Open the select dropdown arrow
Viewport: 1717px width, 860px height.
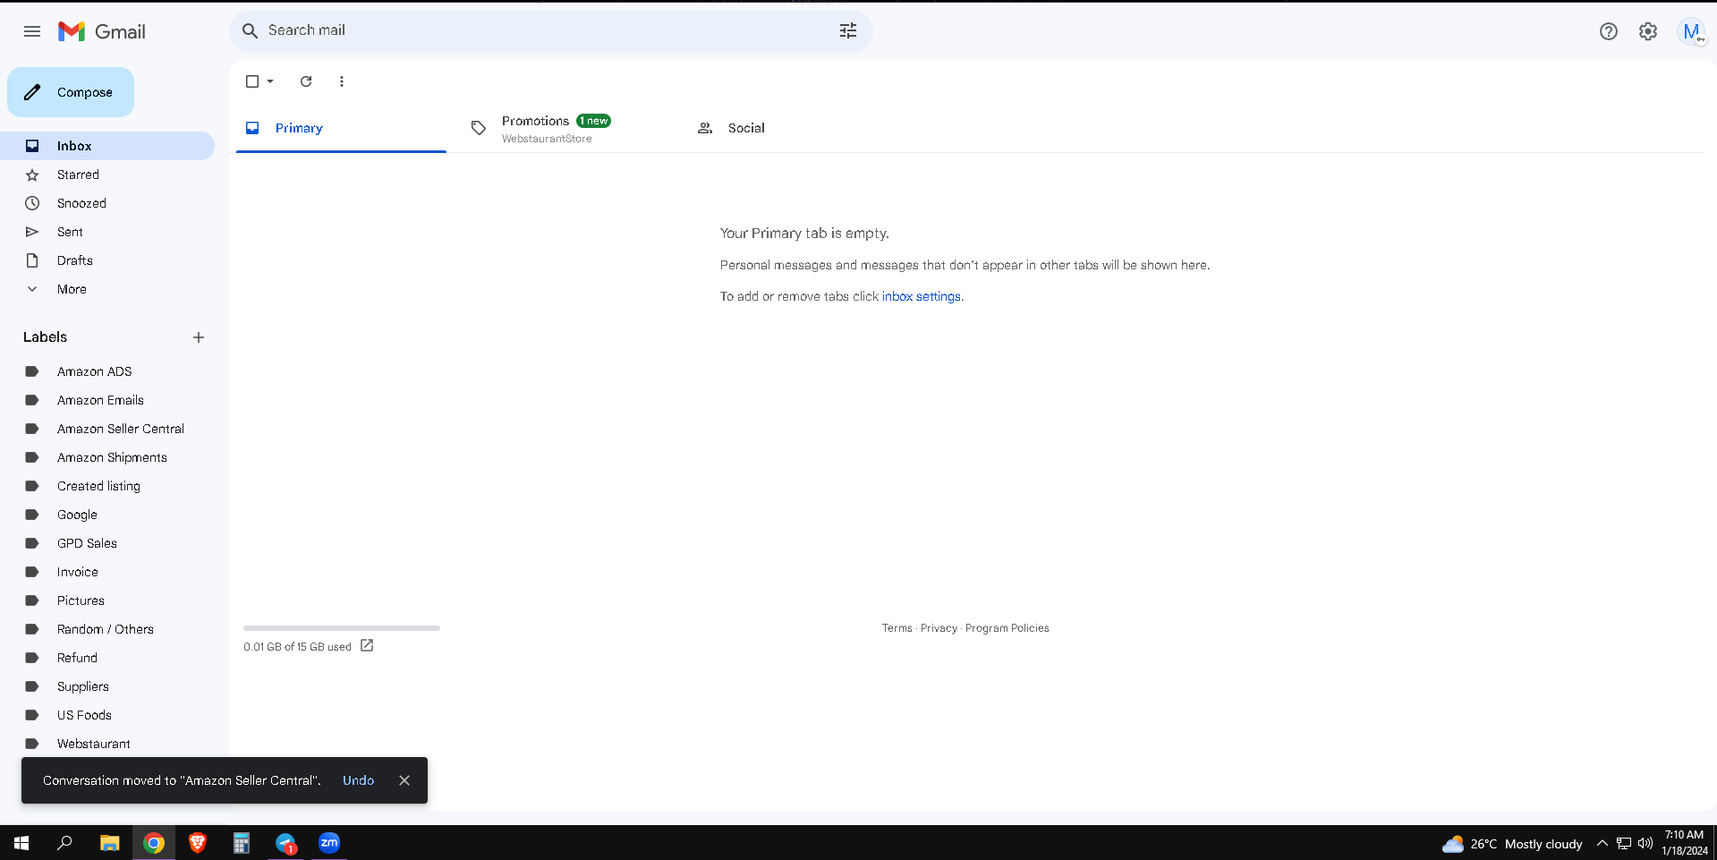pos(270,81)
